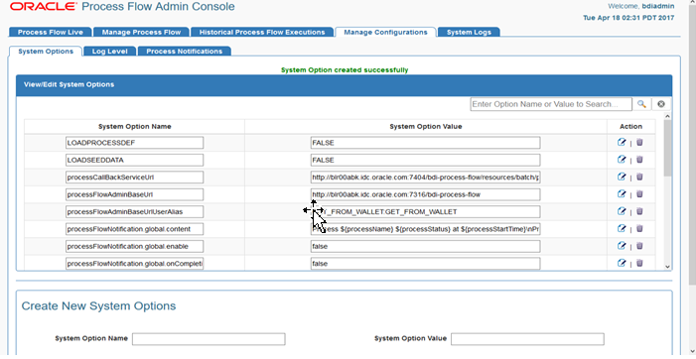Edit the processFlowNotification.global.content option
Image resolution: width=696 pixels, height=359 pixels.
point(622,229)
